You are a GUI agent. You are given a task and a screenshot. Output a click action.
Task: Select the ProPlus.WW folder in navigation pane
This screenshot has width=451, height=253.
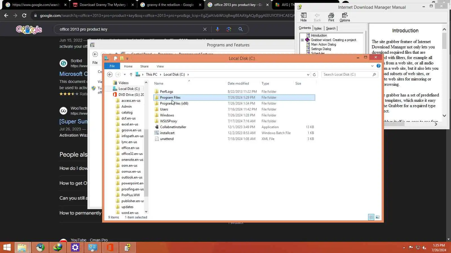(131, 195)
